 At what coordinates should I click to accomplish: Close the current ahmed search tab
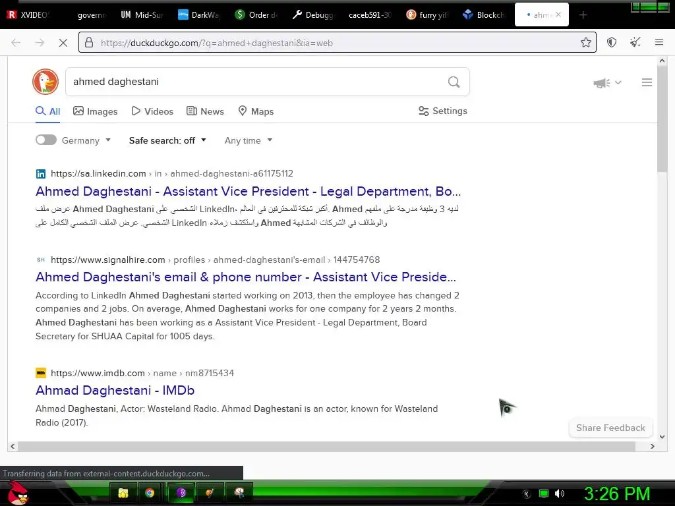point(558,14)
